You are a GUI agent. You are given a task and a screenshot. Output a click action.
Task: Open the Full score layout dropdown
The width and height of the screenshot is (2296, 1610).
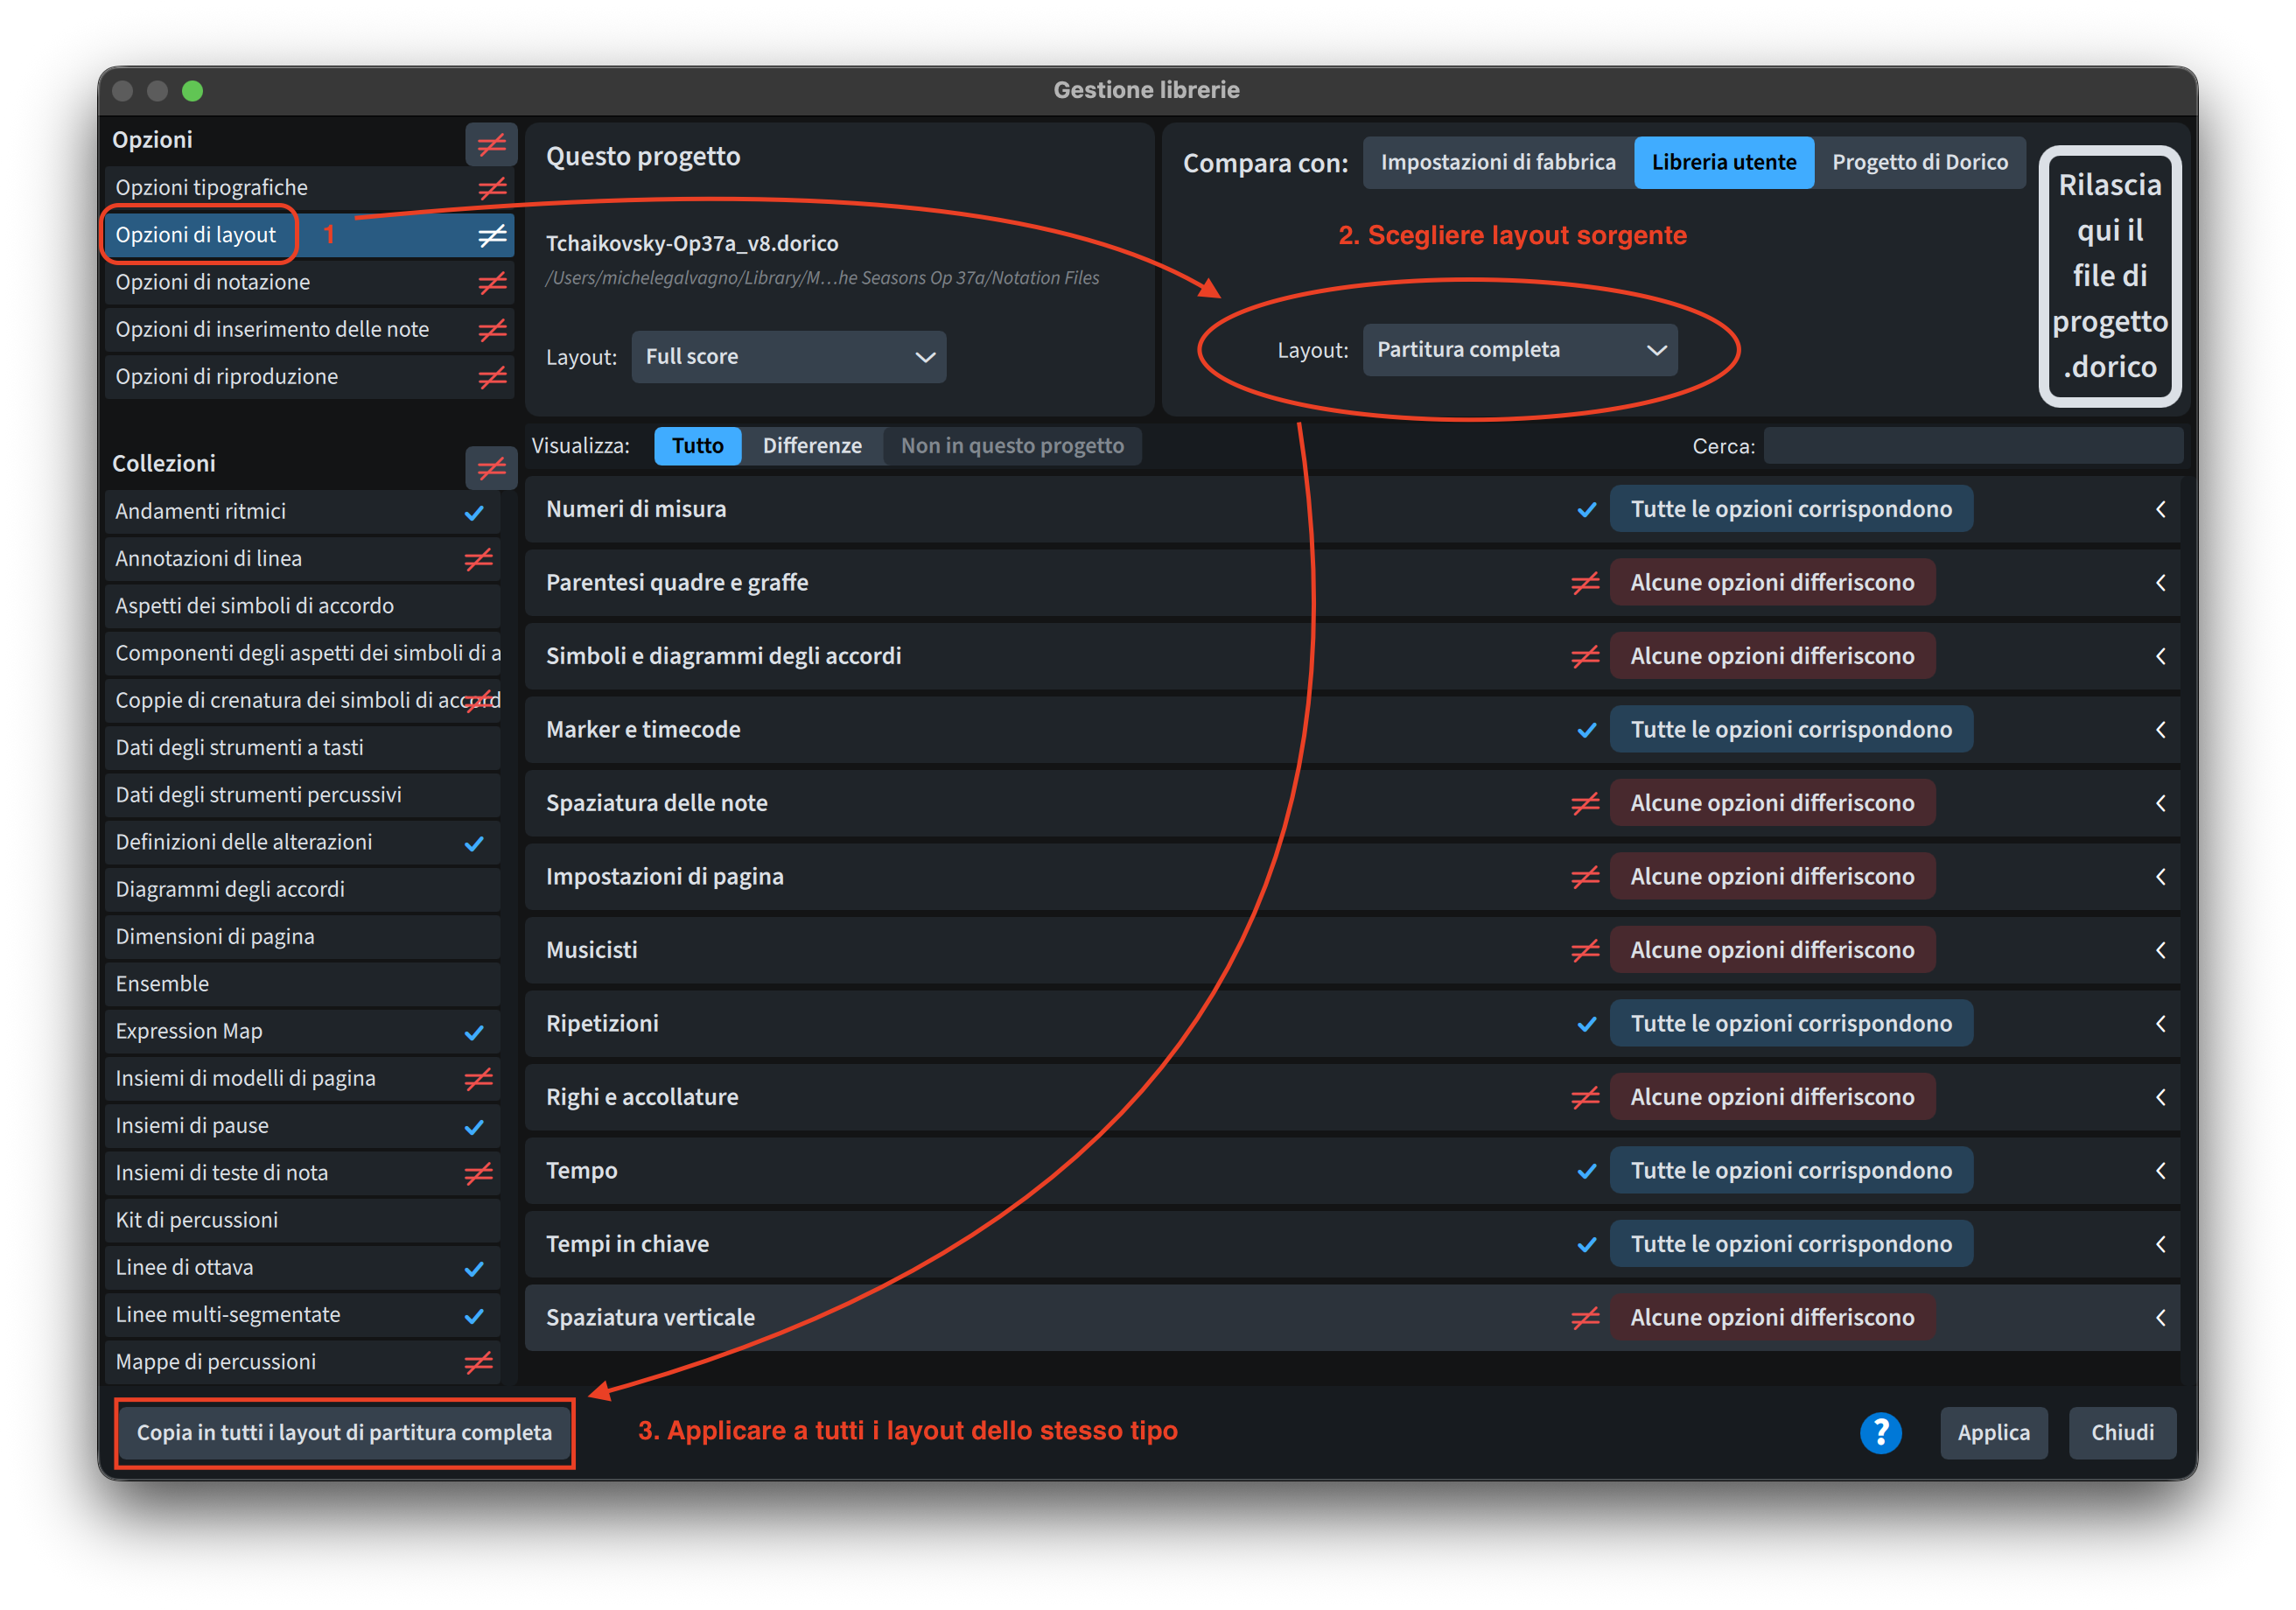[x=788, y=357]
